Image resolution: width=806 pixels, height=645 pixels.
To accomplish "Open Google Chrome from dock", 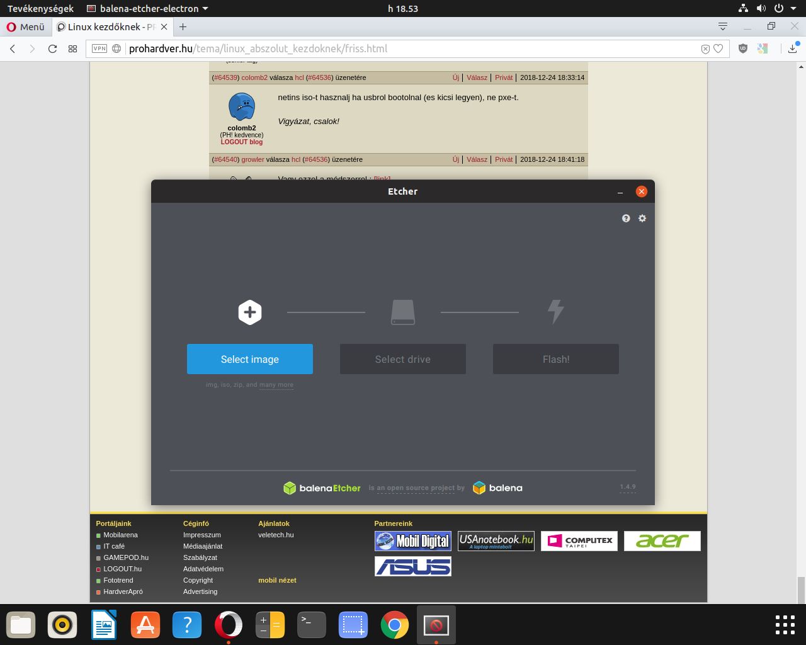I will (x=395, y=625).
